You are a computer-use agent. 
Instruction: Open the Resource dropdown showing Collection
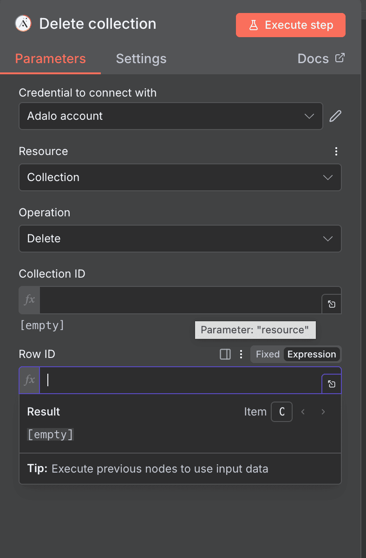click(x=180, y=177)
